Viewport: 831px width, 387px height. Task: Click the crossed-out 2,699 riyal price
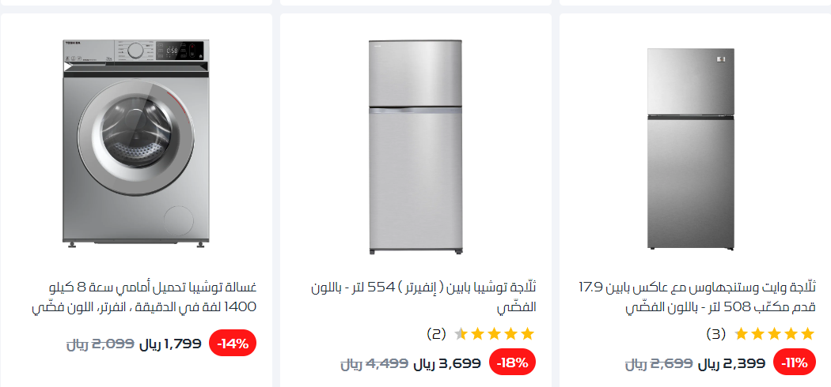[658, 363]
